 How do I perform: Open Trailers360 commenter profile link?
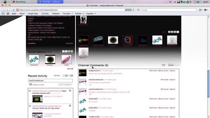pos(94,117)
